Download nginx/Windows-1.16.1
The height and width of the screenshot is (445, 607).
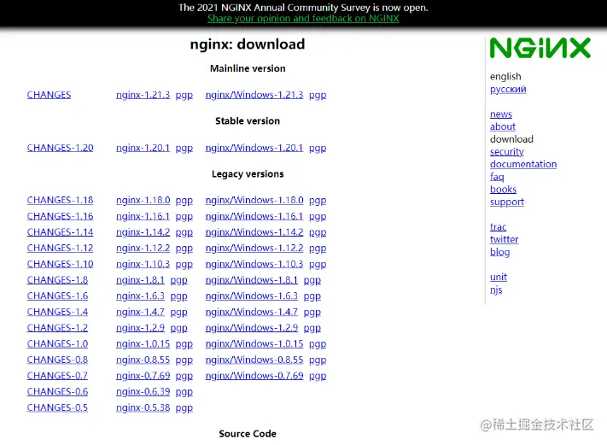click(254, 216)
